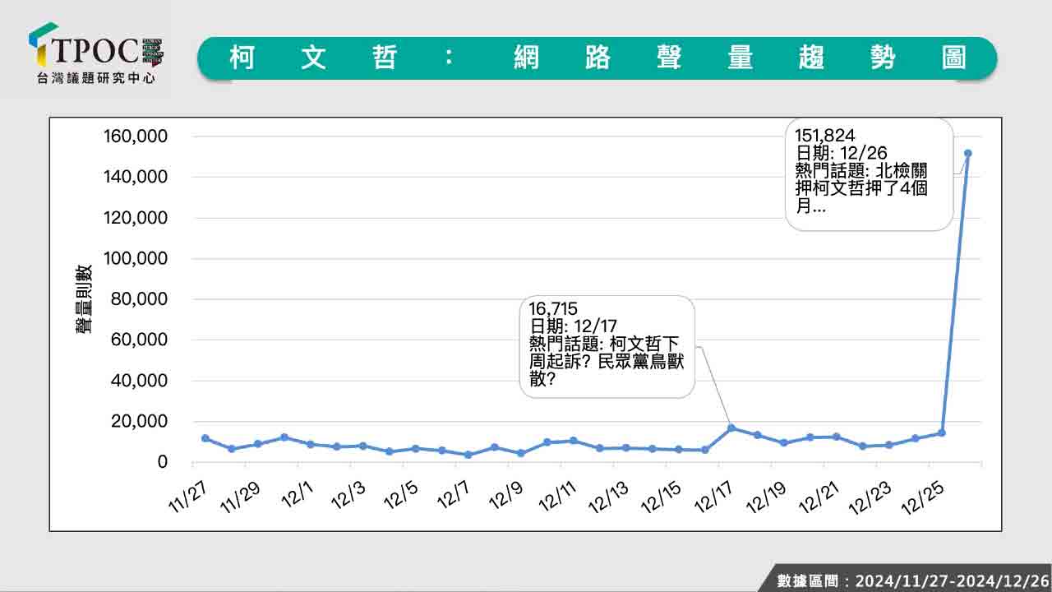Image resolution: width=1052 pixels, height=592 pixels.
Task: Click the 聲量則數 y-axis title
Action: click(83, 299)
